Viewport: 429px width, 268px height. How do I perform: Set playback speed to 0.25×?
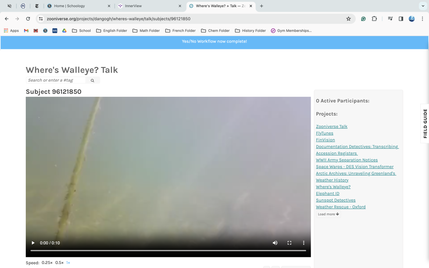pos(47,263)
